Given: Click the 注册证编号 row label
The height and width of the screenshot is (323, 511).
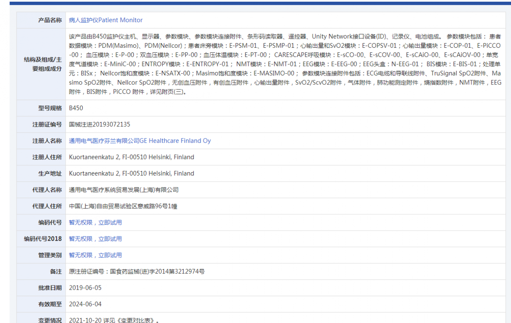Looking at the screenshot, I should click(x=47, y=124).
